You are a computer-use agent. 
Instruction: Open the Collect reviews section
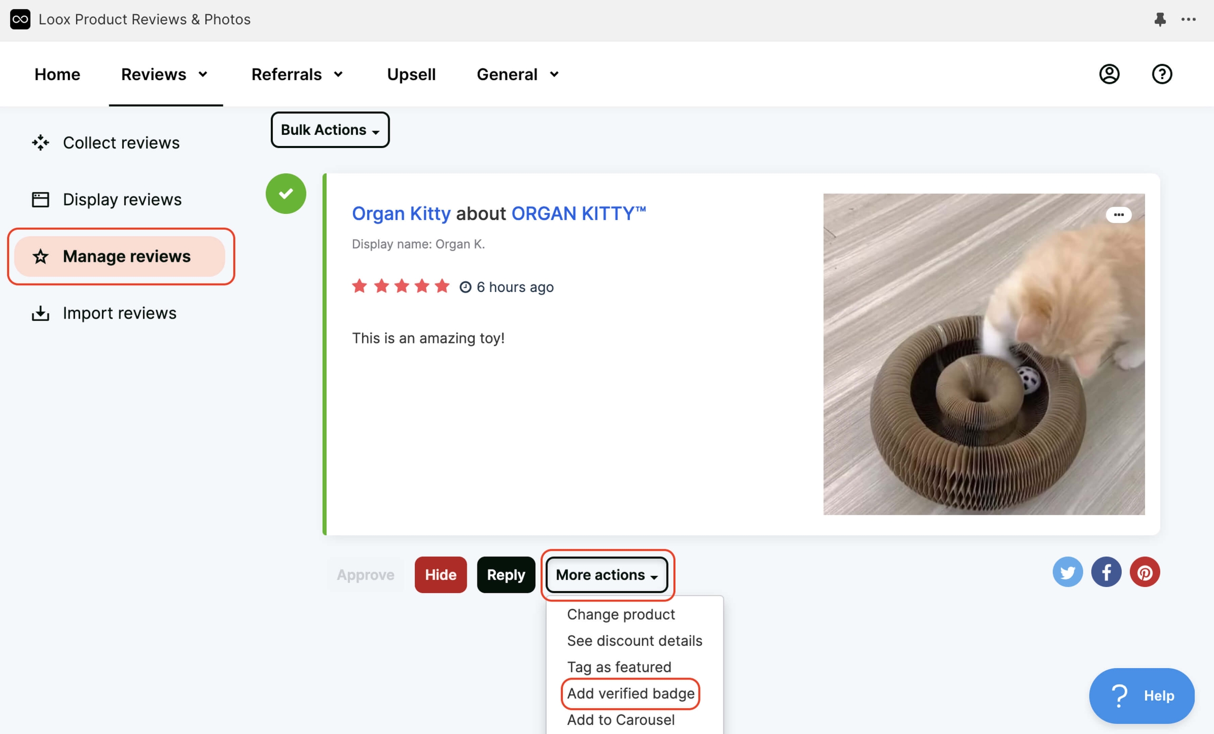(121, 142)
